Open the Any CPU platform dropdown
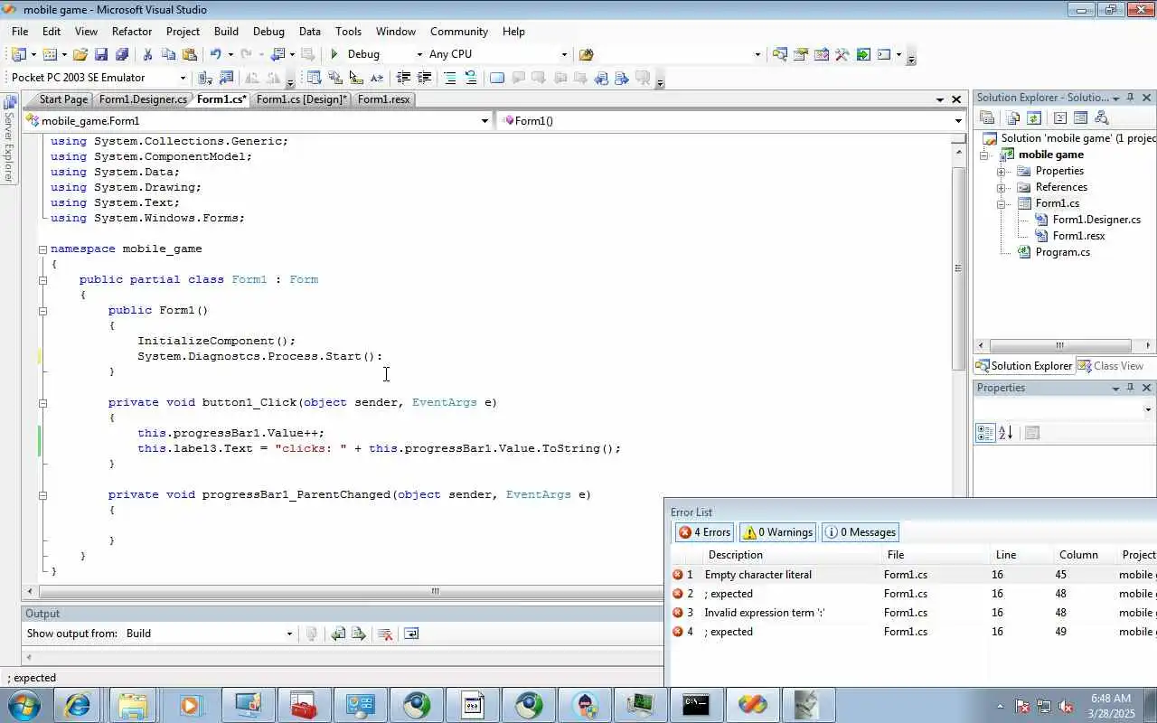The height and width of the screenshot is (723, 1157). (x=564, y=54)
